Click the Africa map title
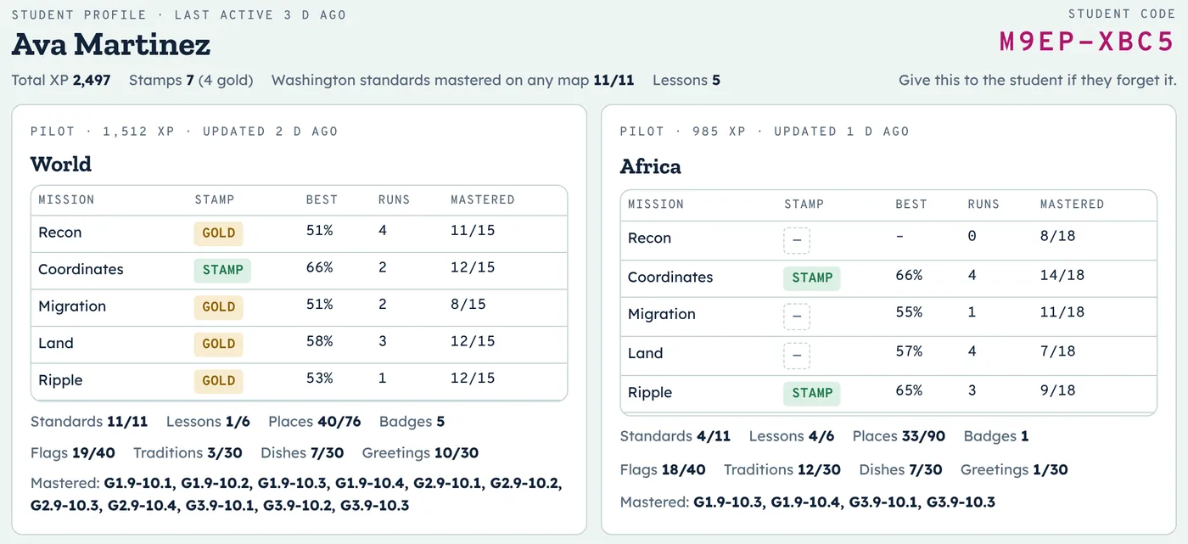This screenshot has width=1188, height=544. click(651, 166)
